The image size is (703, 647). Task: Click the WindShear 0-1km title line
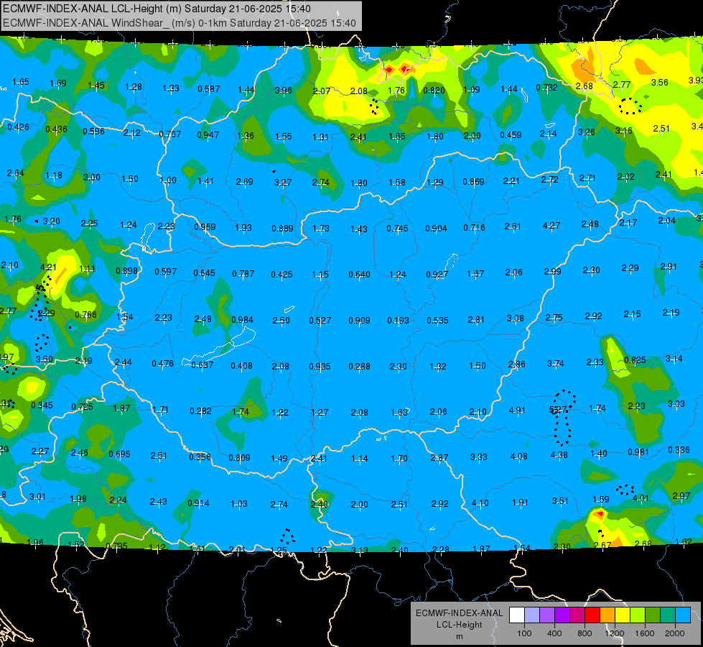(x=180, y=23)
